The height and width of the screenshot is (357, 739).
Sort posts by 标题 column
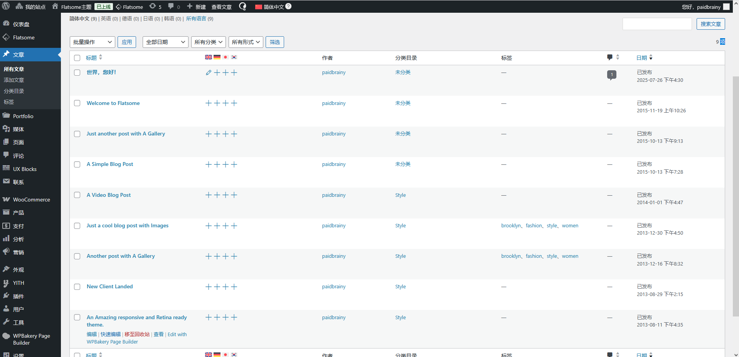click(94, 58)
